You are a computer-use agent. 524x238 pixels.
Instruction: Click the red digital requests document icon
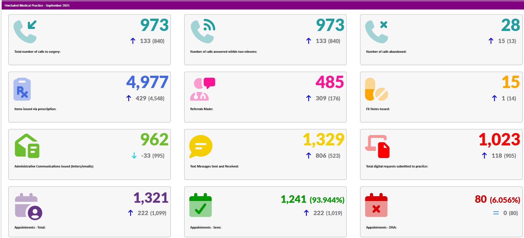pyautogui.click(x=377, y=146)
